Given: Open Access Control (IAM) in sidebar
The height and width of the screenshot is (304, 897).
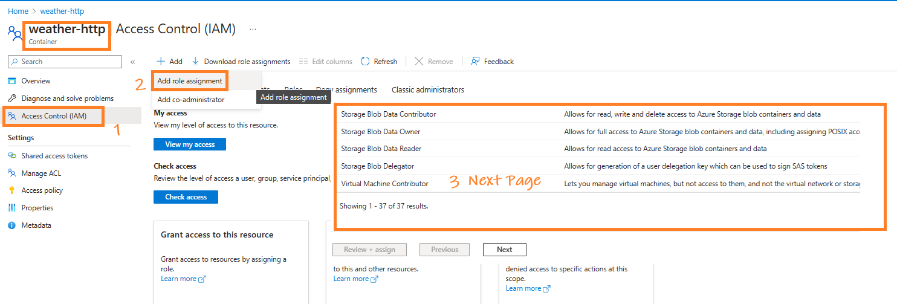Looking at the screenshot, I should coord(54,116).
